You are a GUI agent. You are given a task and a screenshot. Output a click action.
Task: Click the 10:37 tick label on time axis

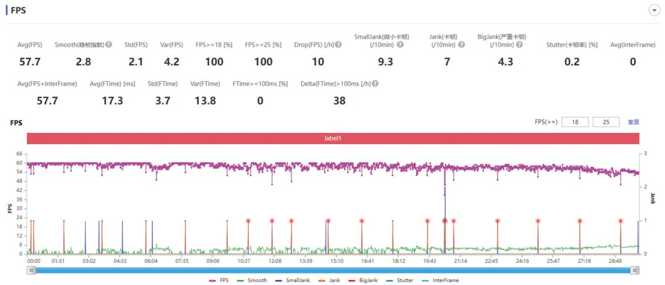(243, 261)
